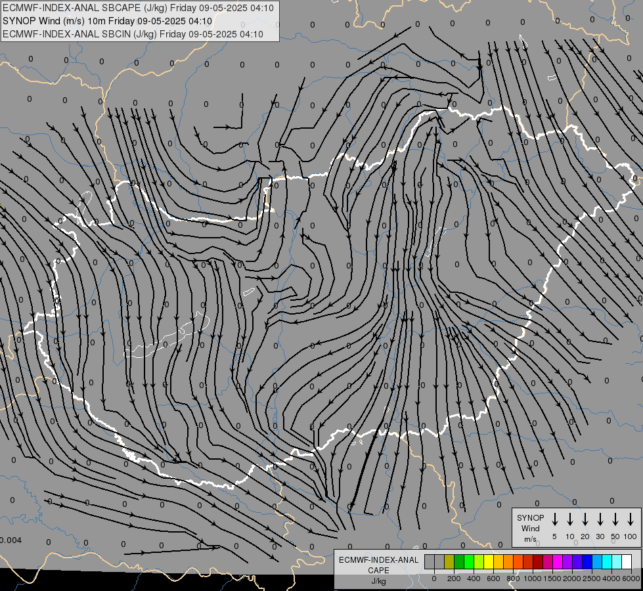Viewport: 643px width, 591px height.
Task: Click the 4000 tick label on color scale
Action: [x=611, y=579]
